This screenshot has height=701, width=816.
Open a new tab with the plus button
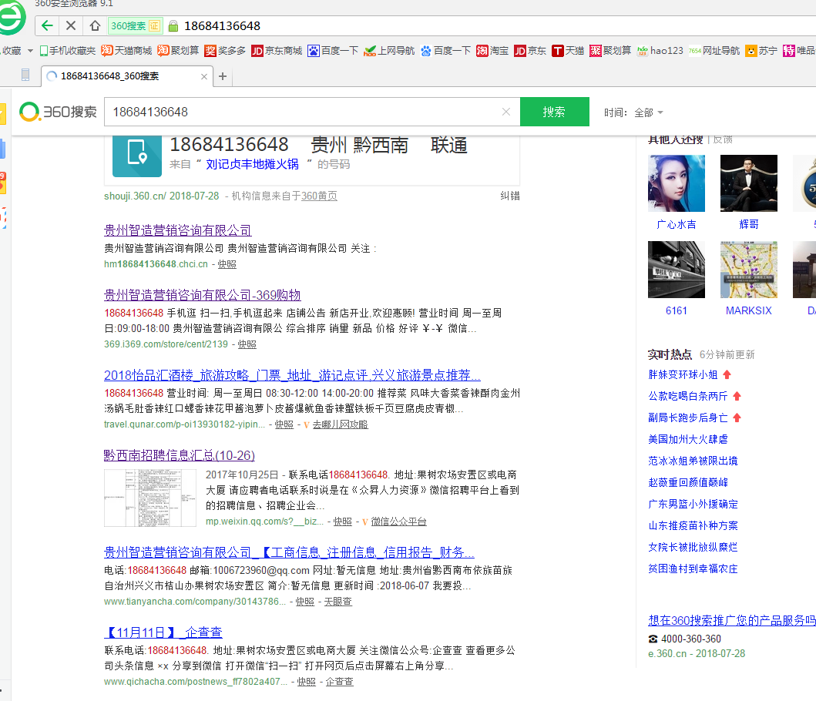point(223,76)
